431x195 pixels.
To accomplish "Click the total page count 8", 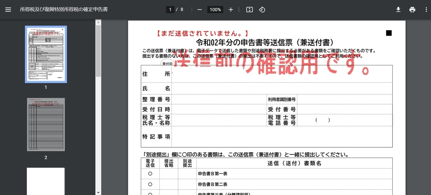I will 182,10.
